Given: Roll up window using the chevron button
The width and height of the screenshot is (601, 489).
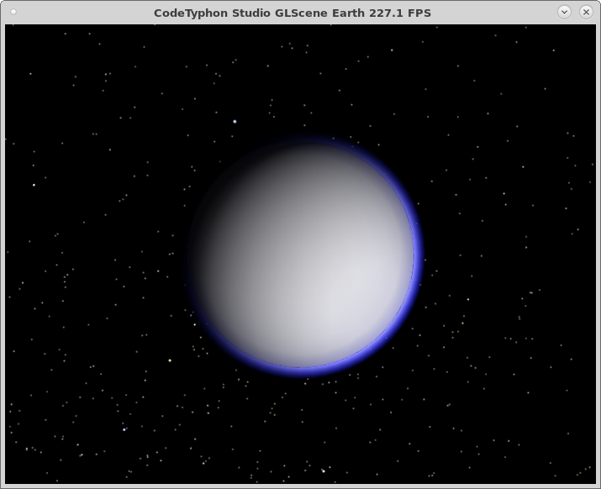Looking at the screenshot, I should tap(564, 13).
